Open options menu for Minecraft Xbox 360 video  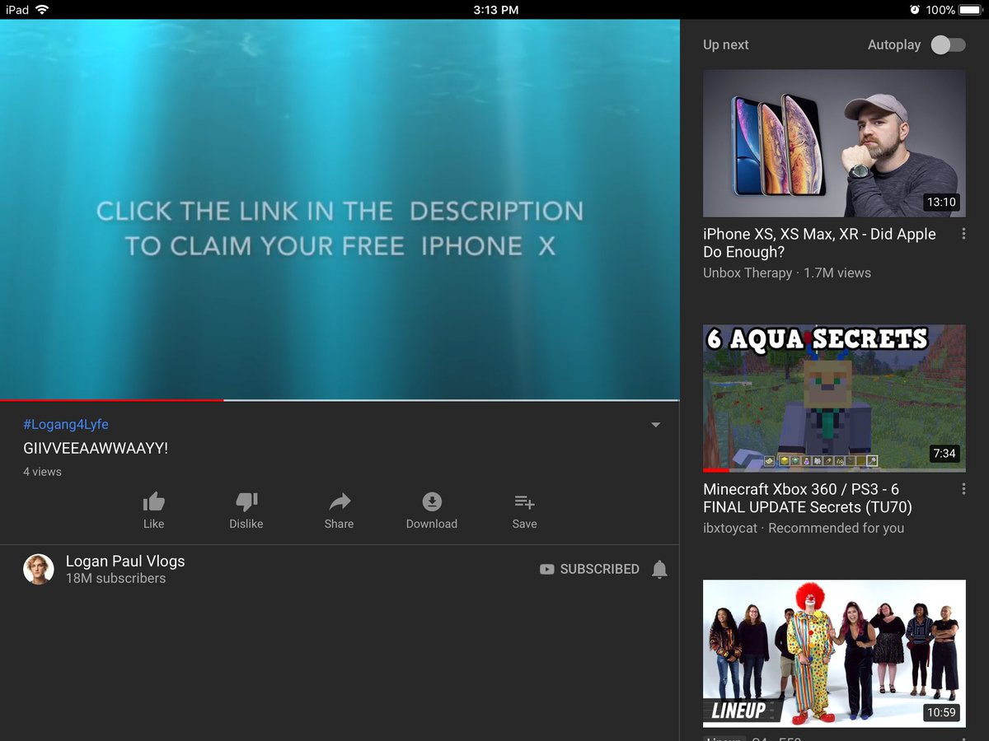[963, 489]
